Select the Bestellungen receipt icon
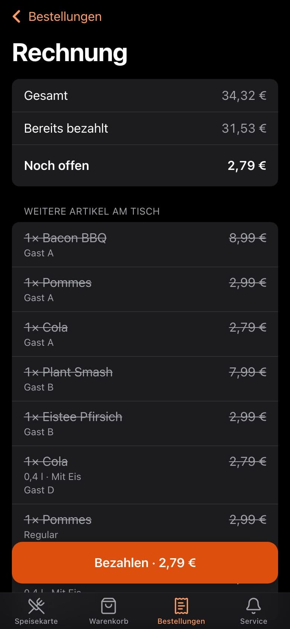 click(181, 606)
